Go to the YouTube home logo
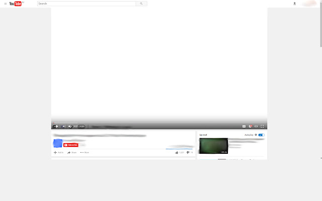Screen dimensions: 322x201 (16, 4)
